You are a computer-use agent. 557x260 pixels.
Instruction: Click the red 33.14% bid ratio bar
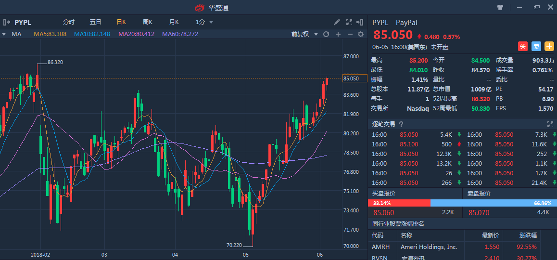pyautogui.click(x=399, y=203)
